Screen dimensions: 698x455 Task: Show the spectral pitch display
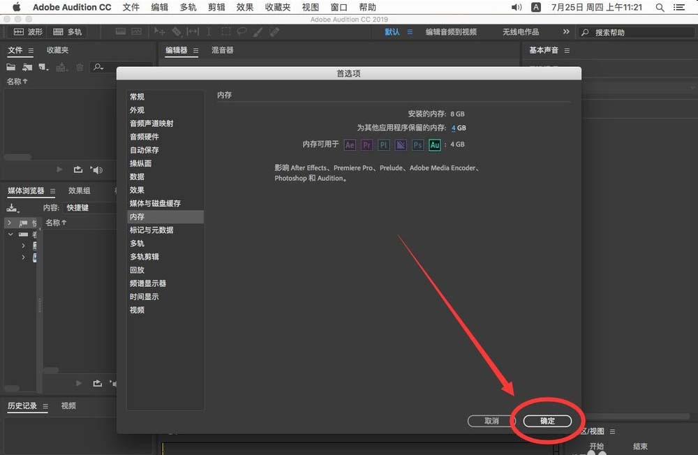[x=137, y=31]
